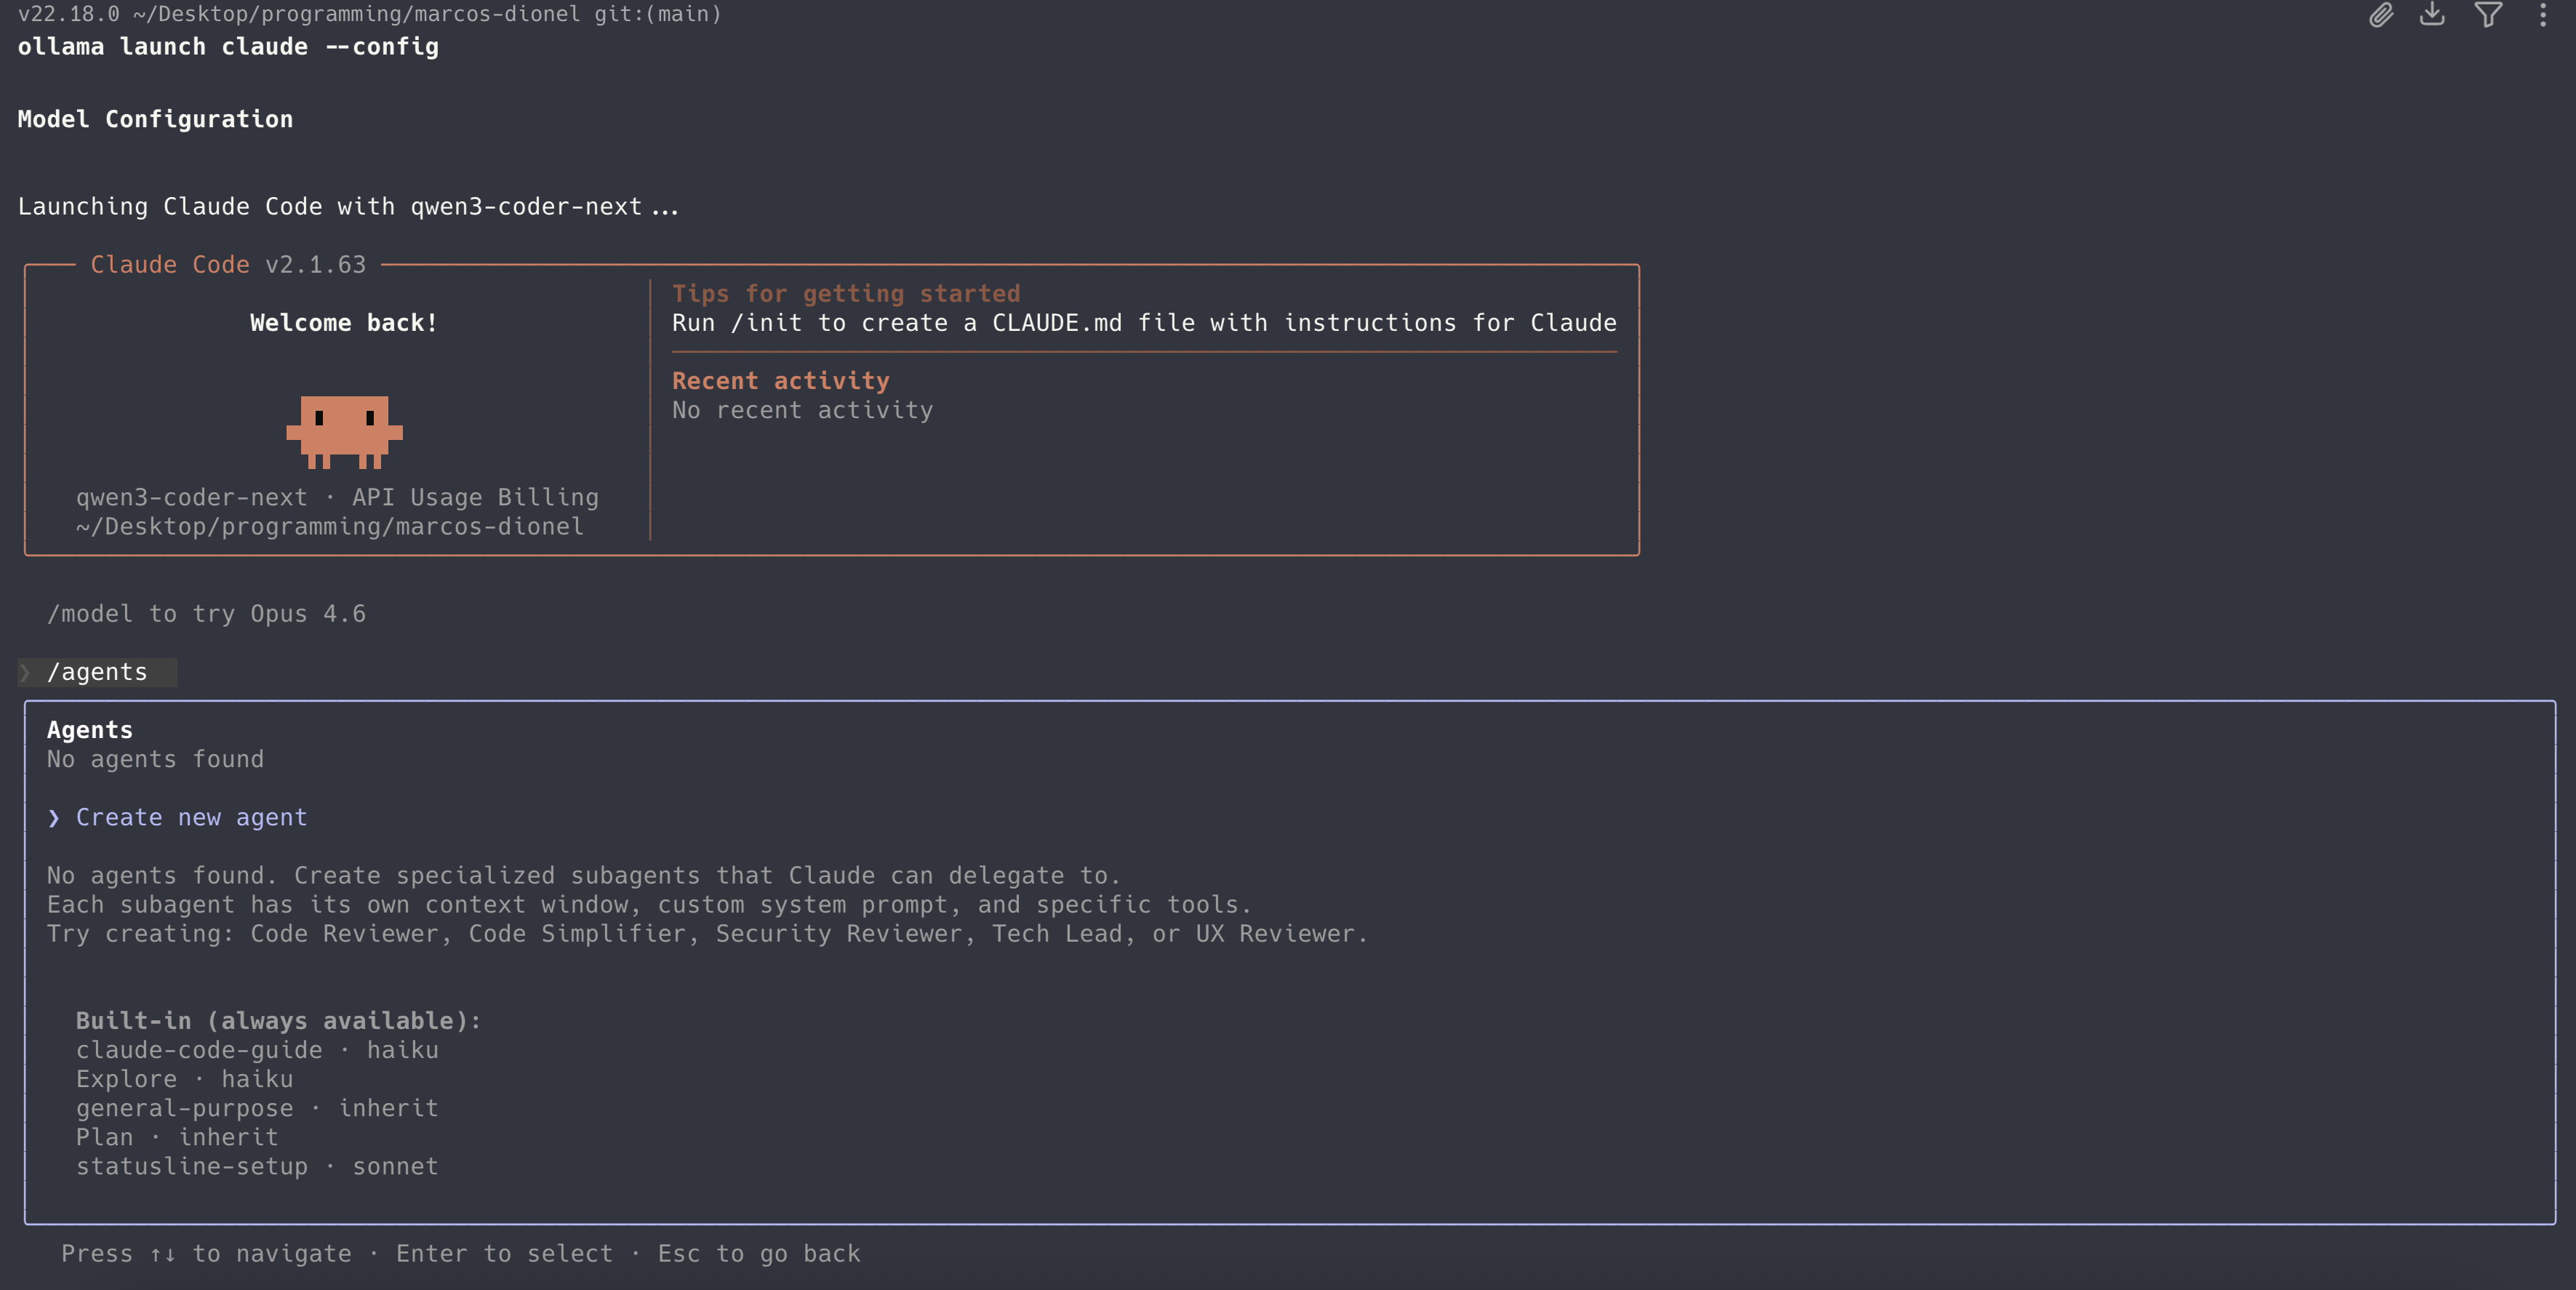
Task: Click the ollama launch claude --config command
Action: pyautogui.click(x=228, y=46)
